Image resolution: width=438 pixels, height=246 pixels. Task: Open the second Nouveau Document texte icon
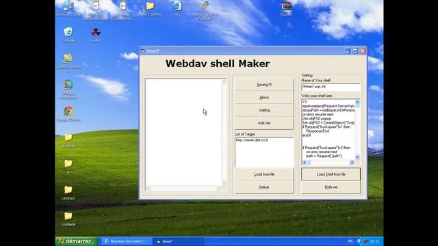[x=123, y=10]
